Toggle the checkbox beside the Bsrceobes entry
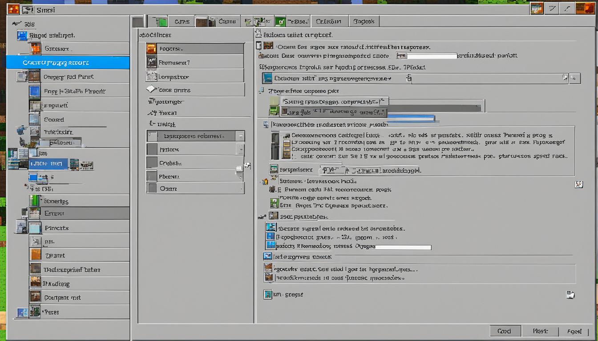Viewport: 598px width, 341px height. 272,227
